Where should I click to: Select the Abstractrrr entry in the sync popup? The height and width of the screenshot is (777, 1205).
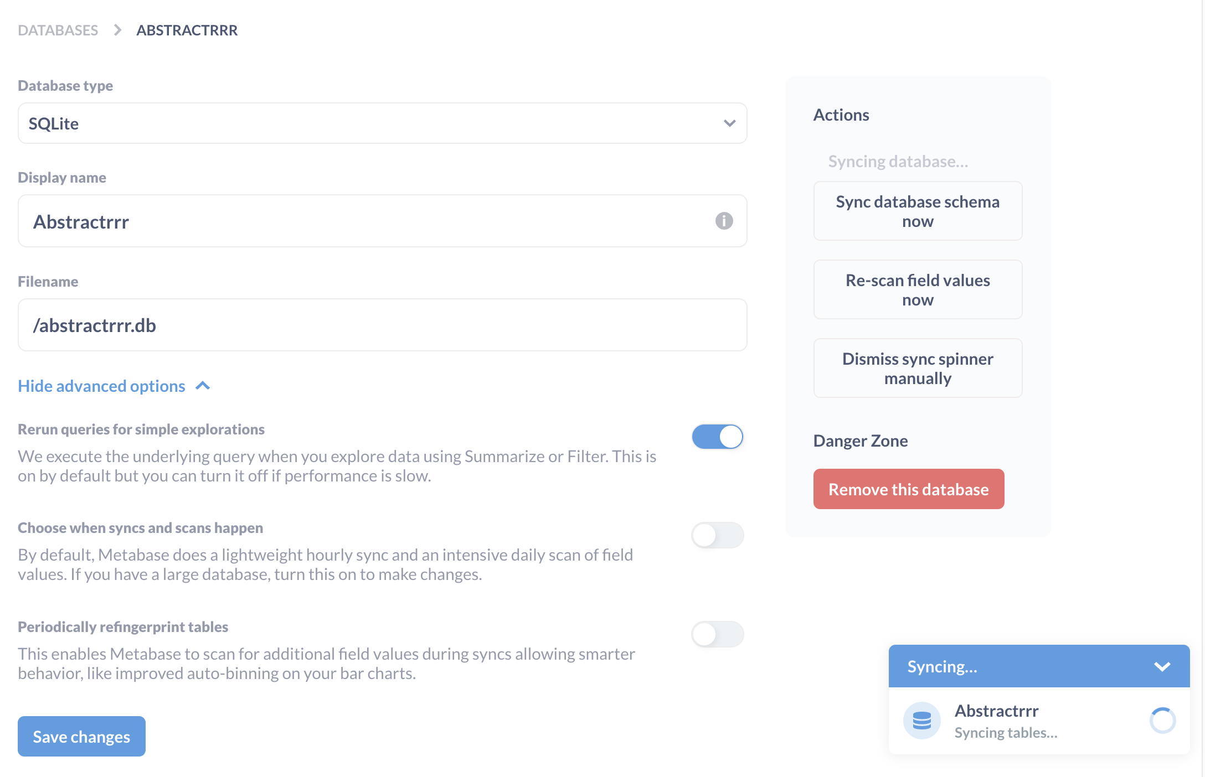996,711
